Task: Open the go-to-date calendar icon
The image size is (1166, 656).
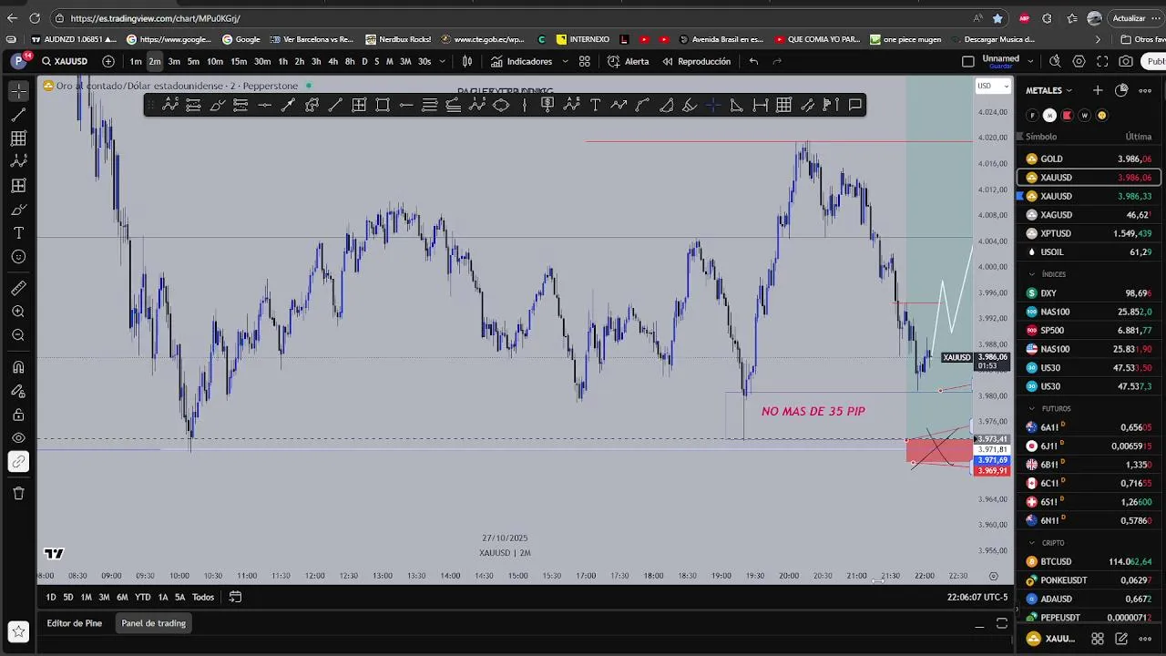Action: pyautogui.click(x=235, y=598)
